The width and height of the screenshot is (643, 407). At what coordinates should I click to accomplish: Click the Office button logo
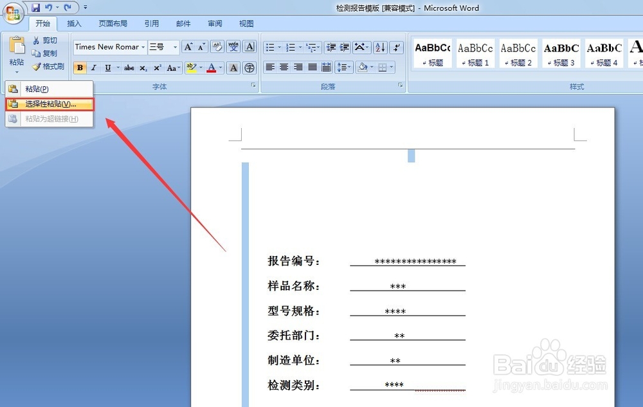(13, 13)
